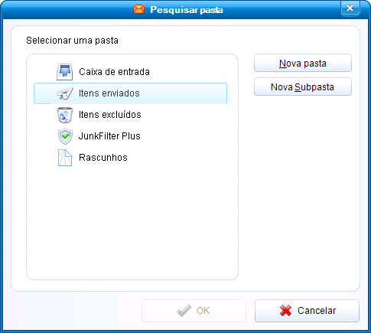Select the Rascunhos folder name

pos(103,158)
